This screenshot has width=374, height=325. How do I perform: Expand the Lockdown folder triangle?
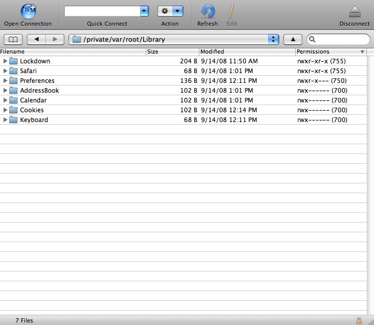pyautogui.click(x=5, y=61)
